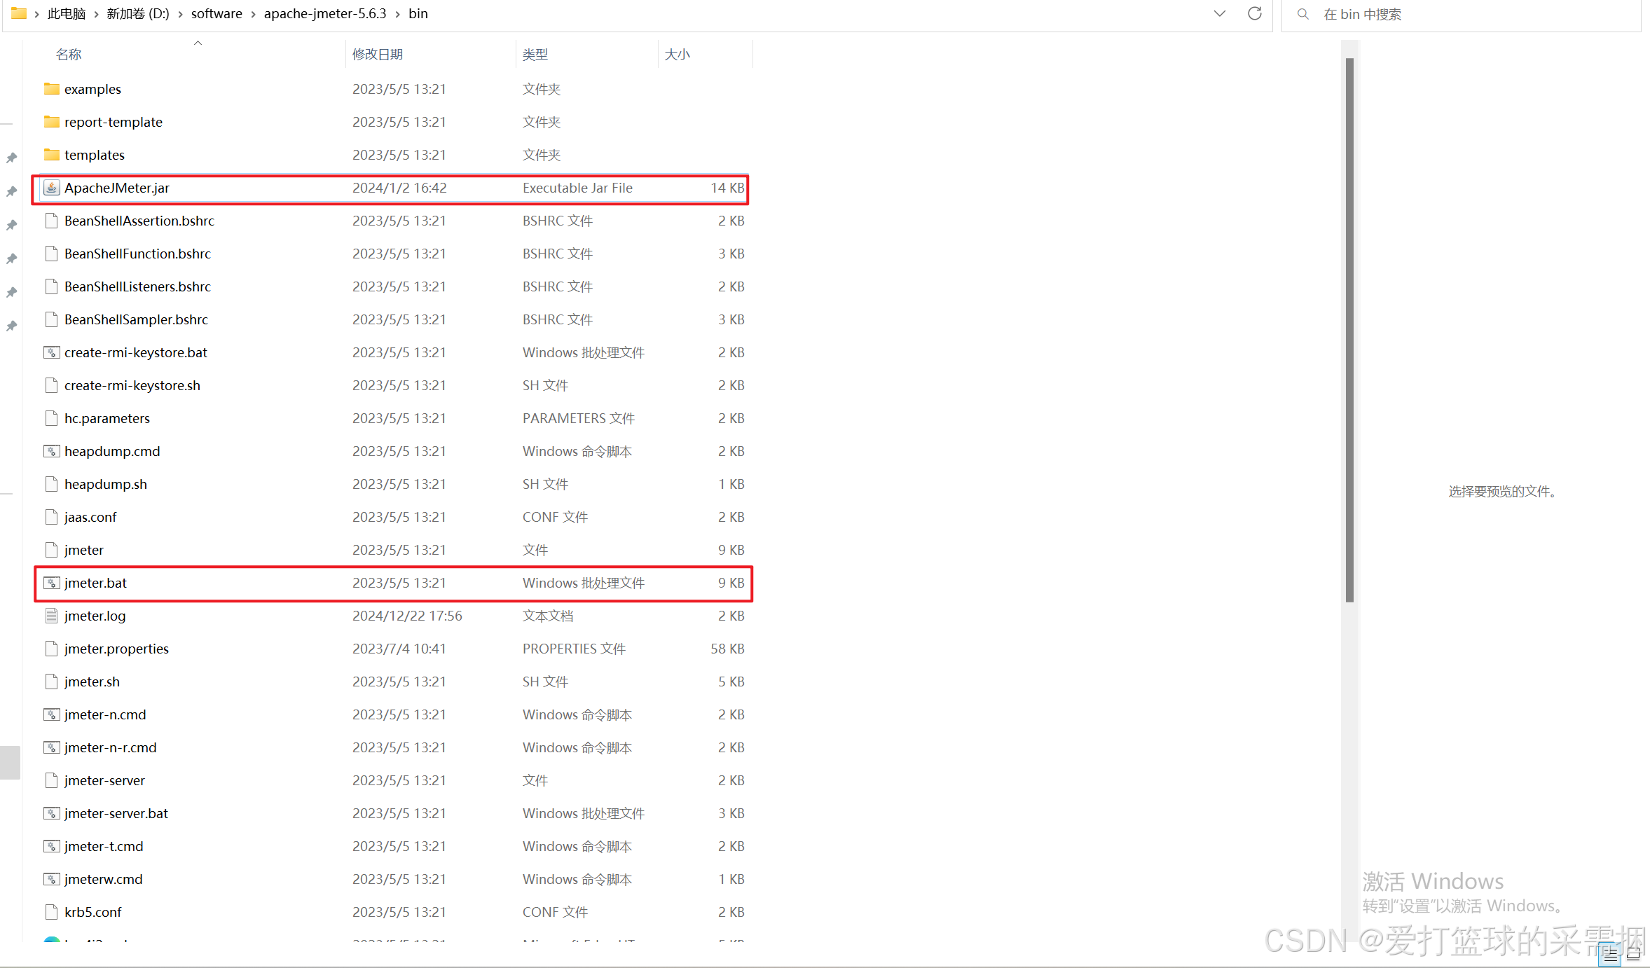Image resolution: width=1650 pixels, height=968 pixels.
Task: Expand chevron after software breadcrumb
Action: 253,14
